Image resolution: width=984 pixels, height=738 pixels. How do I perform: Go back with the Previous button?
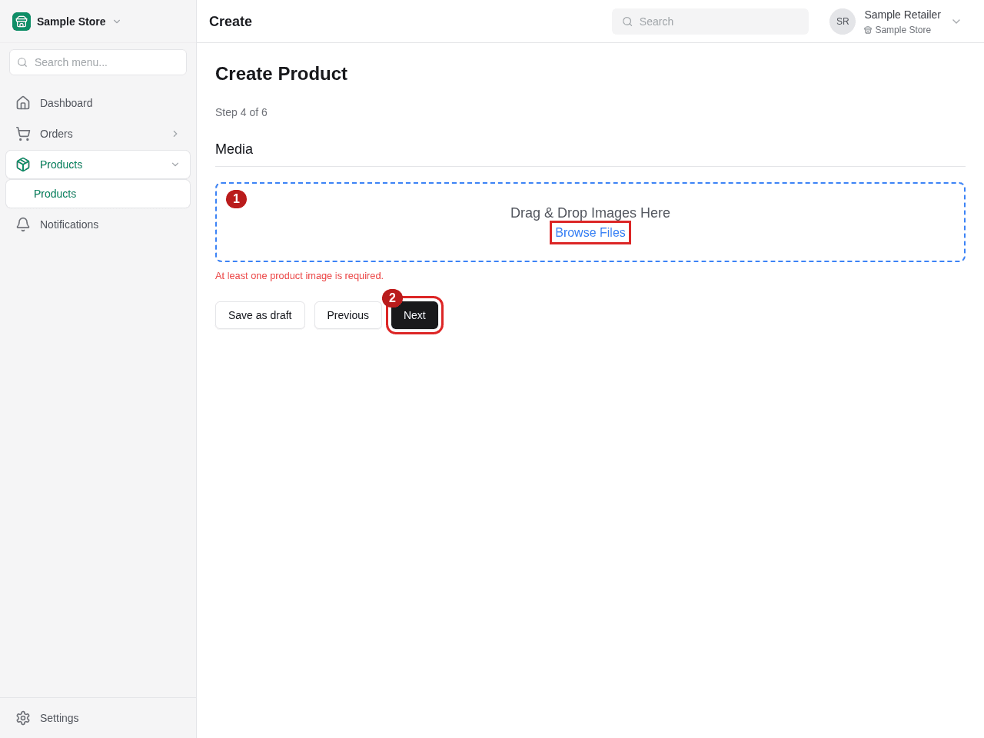pos(347,315)
